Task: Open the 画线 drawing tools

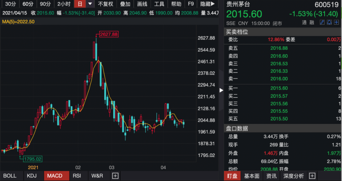Action: [x=142, y=4]
